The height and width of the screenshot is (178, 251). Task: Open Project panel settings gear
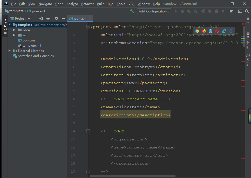(57, 18)
